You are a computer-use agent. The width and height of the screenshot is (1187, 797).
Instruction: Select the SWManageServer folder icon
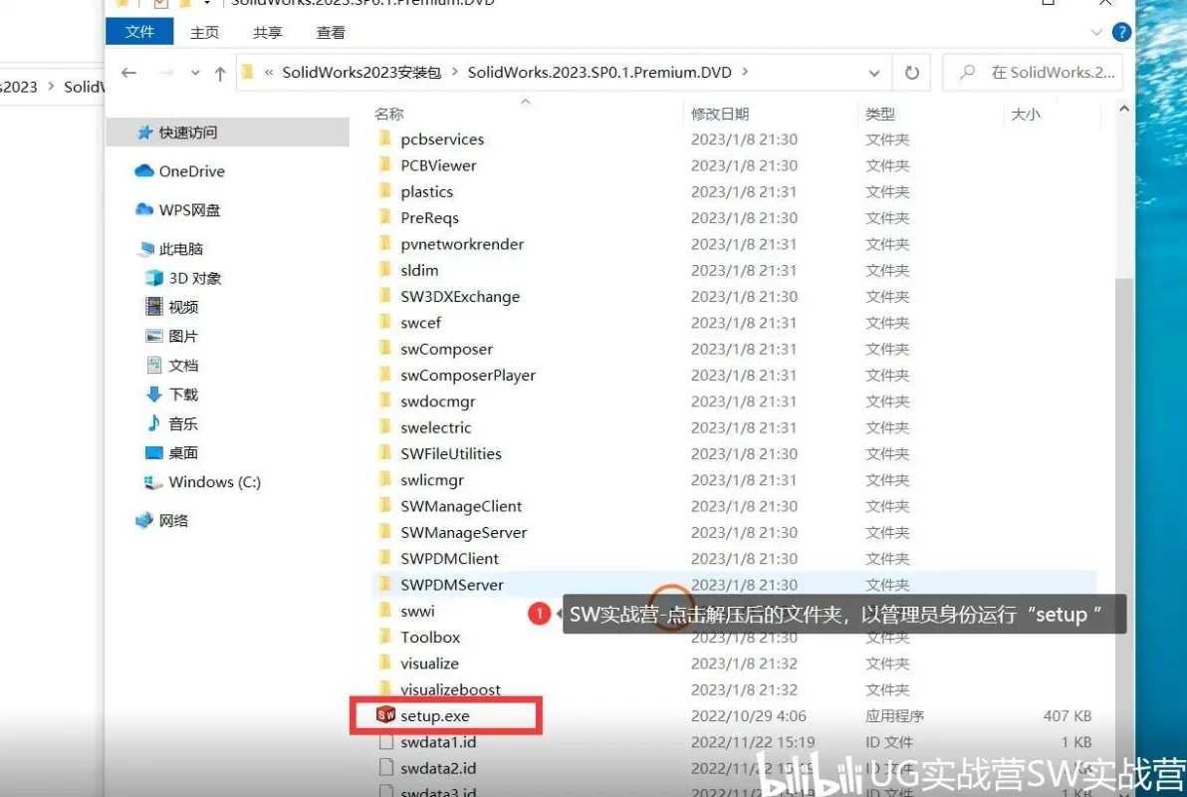tap(384, 532)
